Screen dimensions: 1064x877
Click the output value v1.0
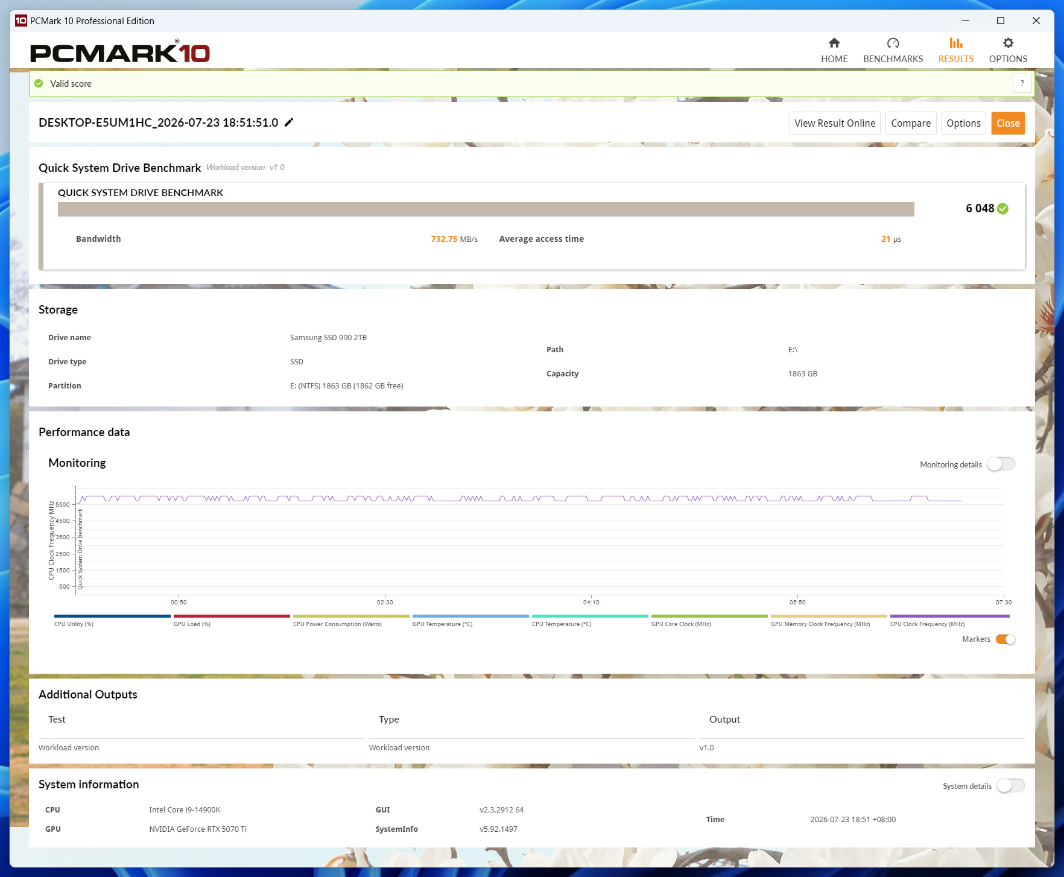(x=706, y=747)
